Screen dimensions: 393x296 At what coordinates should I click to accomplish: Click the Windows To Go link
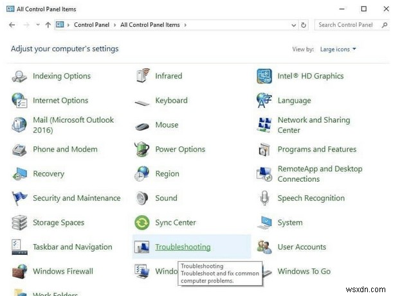pos(304,271)
